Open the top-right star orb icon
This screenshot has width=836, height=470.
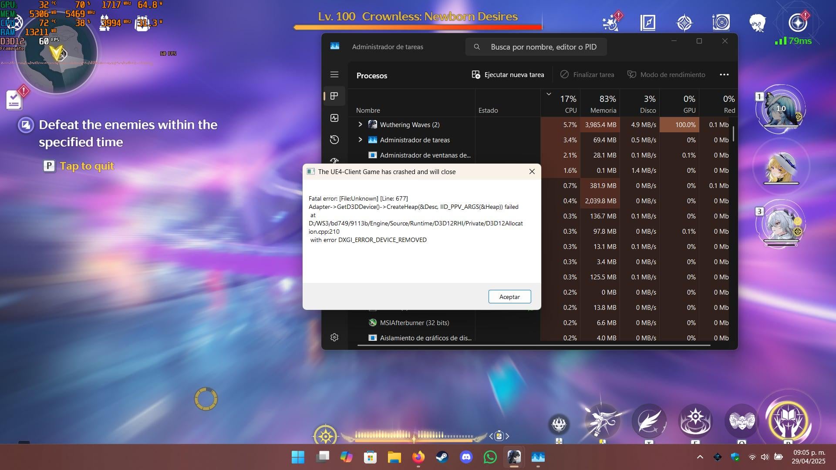point(798,23)
